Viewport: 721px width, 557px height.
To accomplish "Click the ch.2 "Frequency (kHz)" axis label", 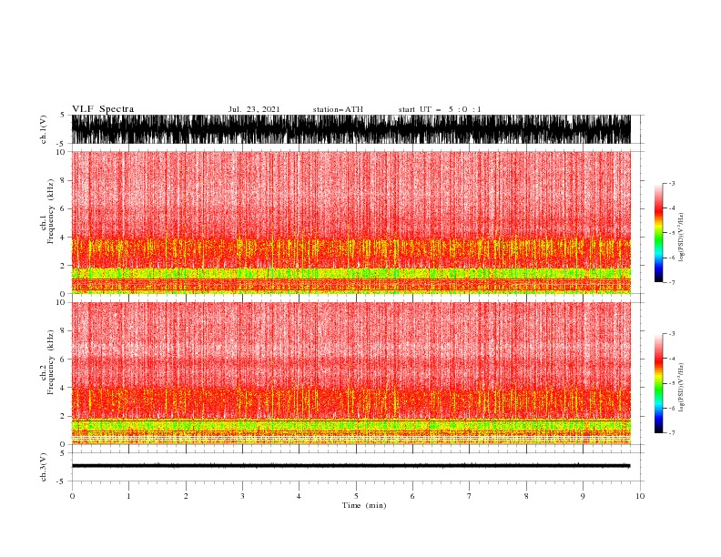I will tap(50, 362).
